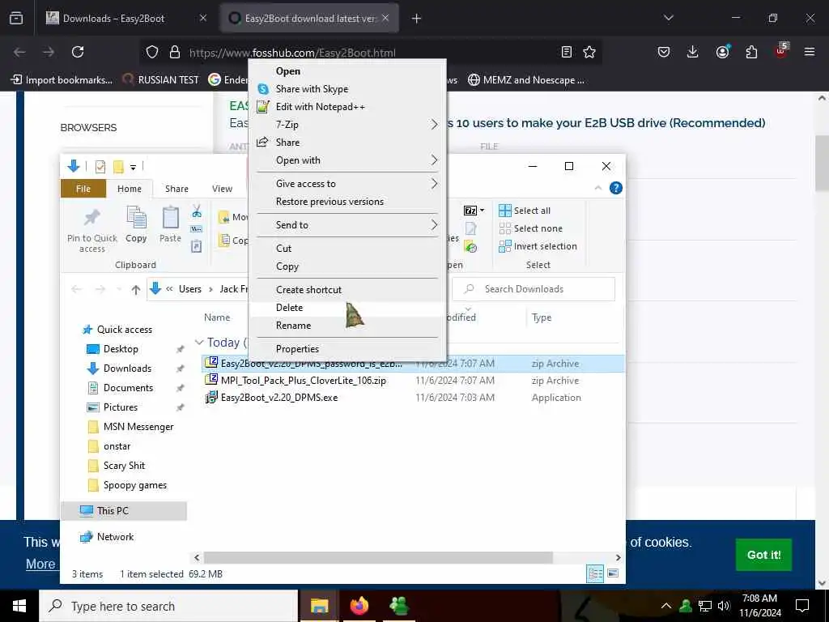Screen dimensions: 829x622
Task: Collapse the Today file group
Action: tap(199, 343)
